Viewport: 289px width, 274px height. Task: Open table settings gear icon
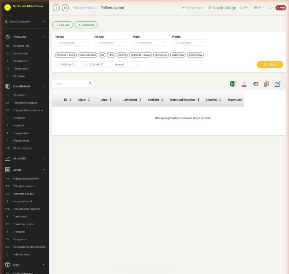pyautogui.click(x=266, y=84)
